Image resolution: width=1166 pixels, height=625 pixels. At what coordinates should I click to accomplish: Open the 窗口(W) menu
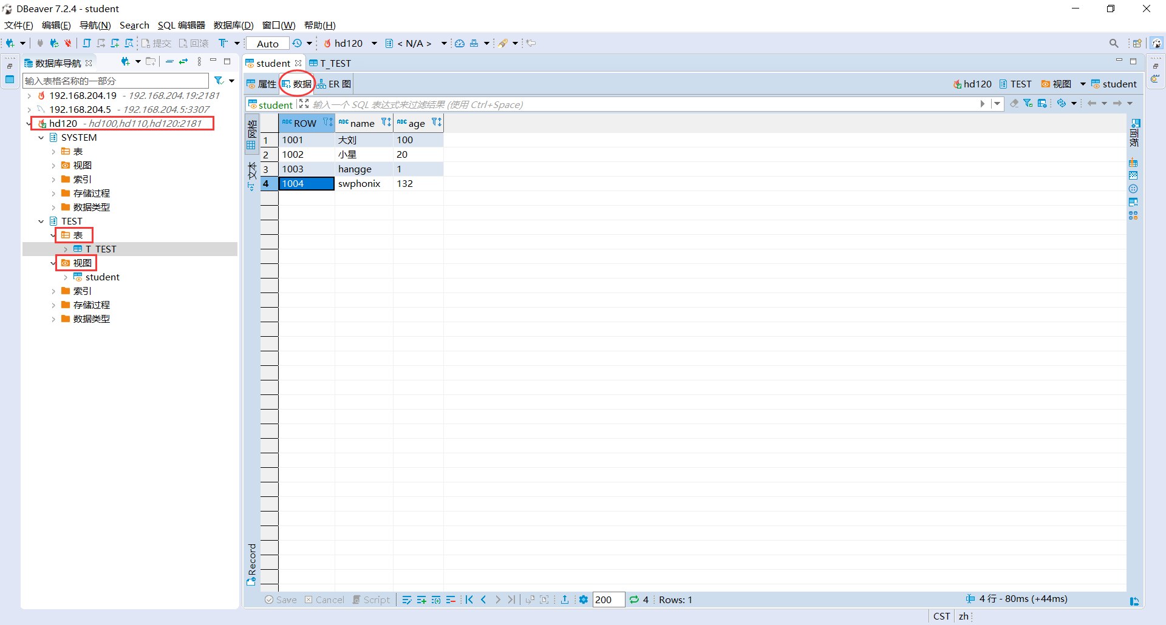click(278, 25)
